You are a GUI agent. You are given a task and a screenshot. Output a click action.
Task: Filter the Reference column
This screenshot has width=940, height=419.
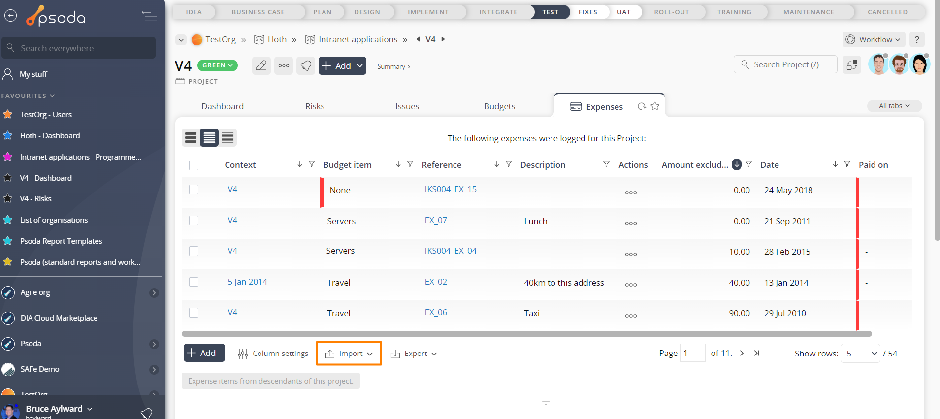coord(509,164)
